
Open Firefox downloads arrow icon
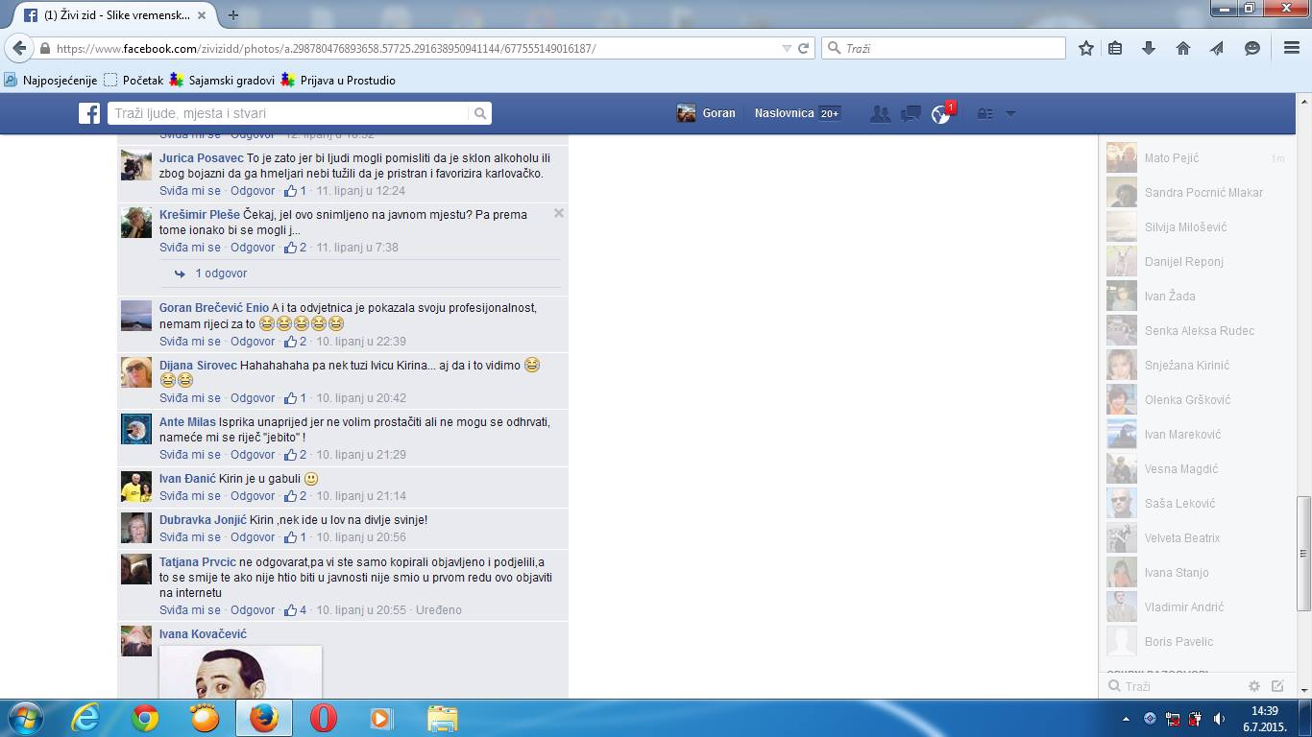pyautogui.click(x=1149, y=48)
